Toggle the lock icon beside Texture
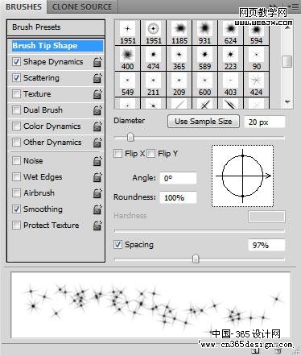The width and height of the screenshot is (301, 356). [97, 94]
